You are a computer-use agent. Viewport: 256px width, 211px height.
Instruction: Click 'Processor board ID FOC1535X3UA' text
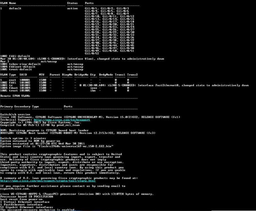(x=27, y=197)
